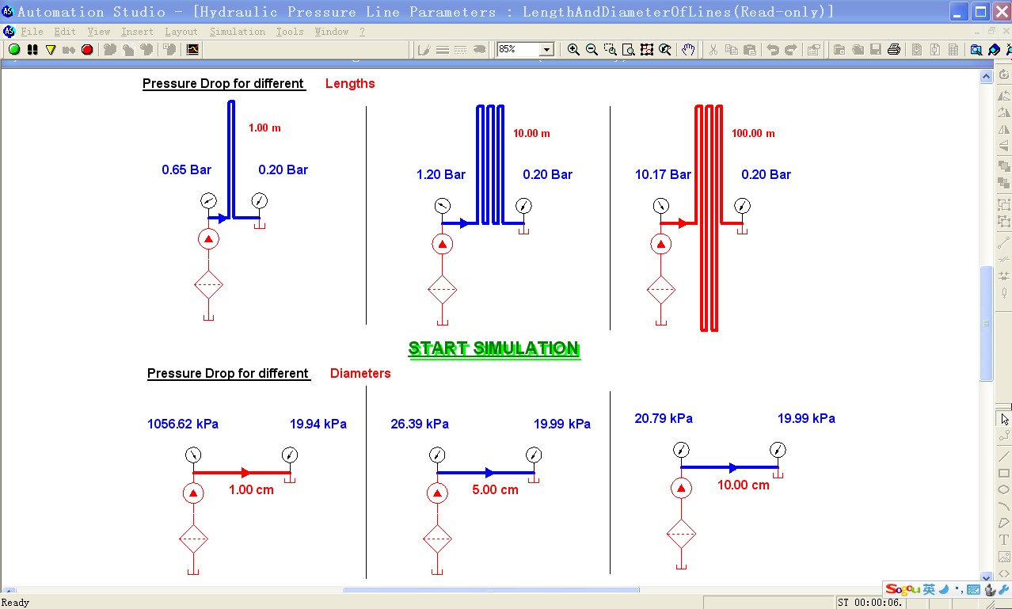Click the Sogou input method logo

click(903, 589)
